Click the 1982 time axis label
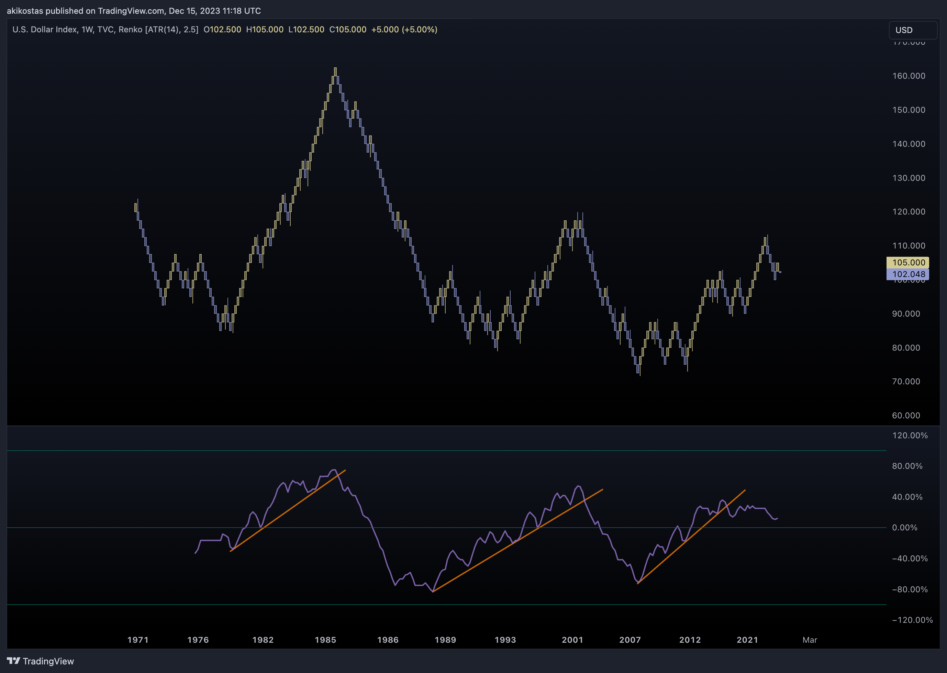 coord(263,640)
